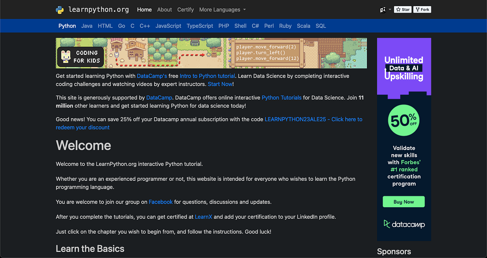Switch to the PHP tab
This screenshot has width=487, height=258.
click(224, 26)
